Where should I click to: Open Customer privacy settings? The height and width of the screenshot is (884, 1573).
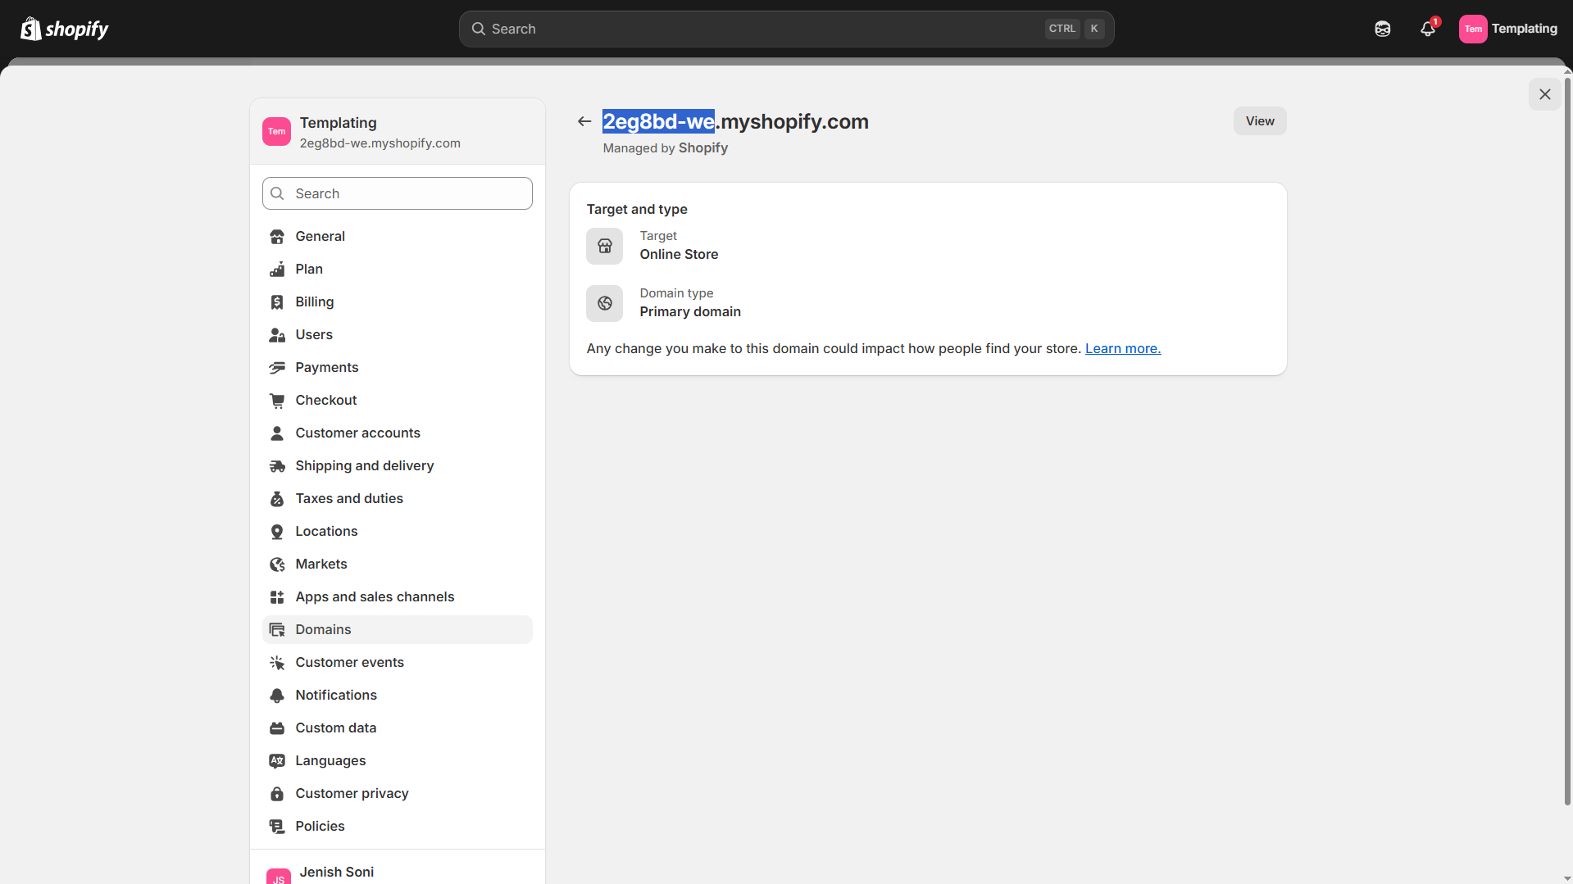(398, 794)
